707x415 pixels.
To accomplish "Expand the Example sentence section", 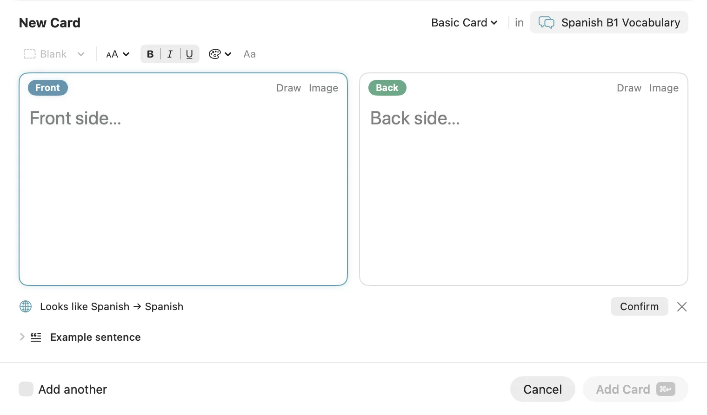I will (22, 337).
